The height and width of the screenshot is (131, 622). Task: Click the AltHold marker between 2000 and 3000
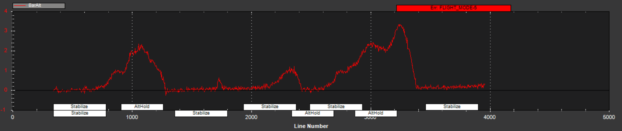pyautogui.click(x=313, y=113)
